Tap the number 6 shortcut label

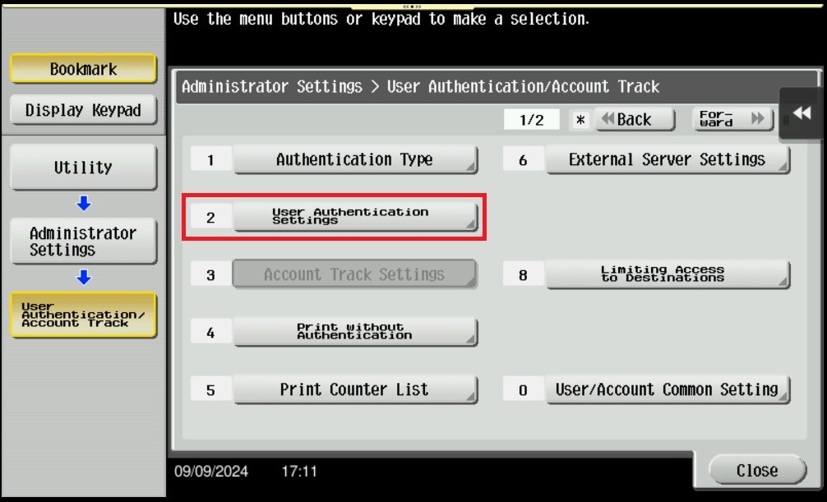(523, 160)
